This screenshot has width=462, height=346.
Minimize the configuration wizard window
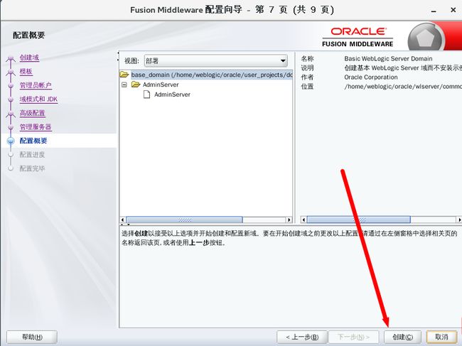pyautogui.click(x=434, y=11)
